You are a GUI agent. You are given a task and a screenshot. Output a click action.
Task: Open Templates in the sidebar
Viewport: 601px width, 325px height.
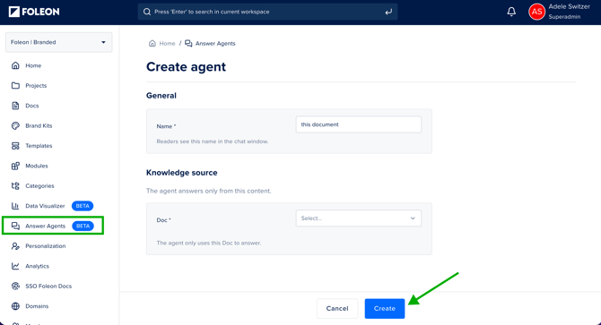click(39, 146)
